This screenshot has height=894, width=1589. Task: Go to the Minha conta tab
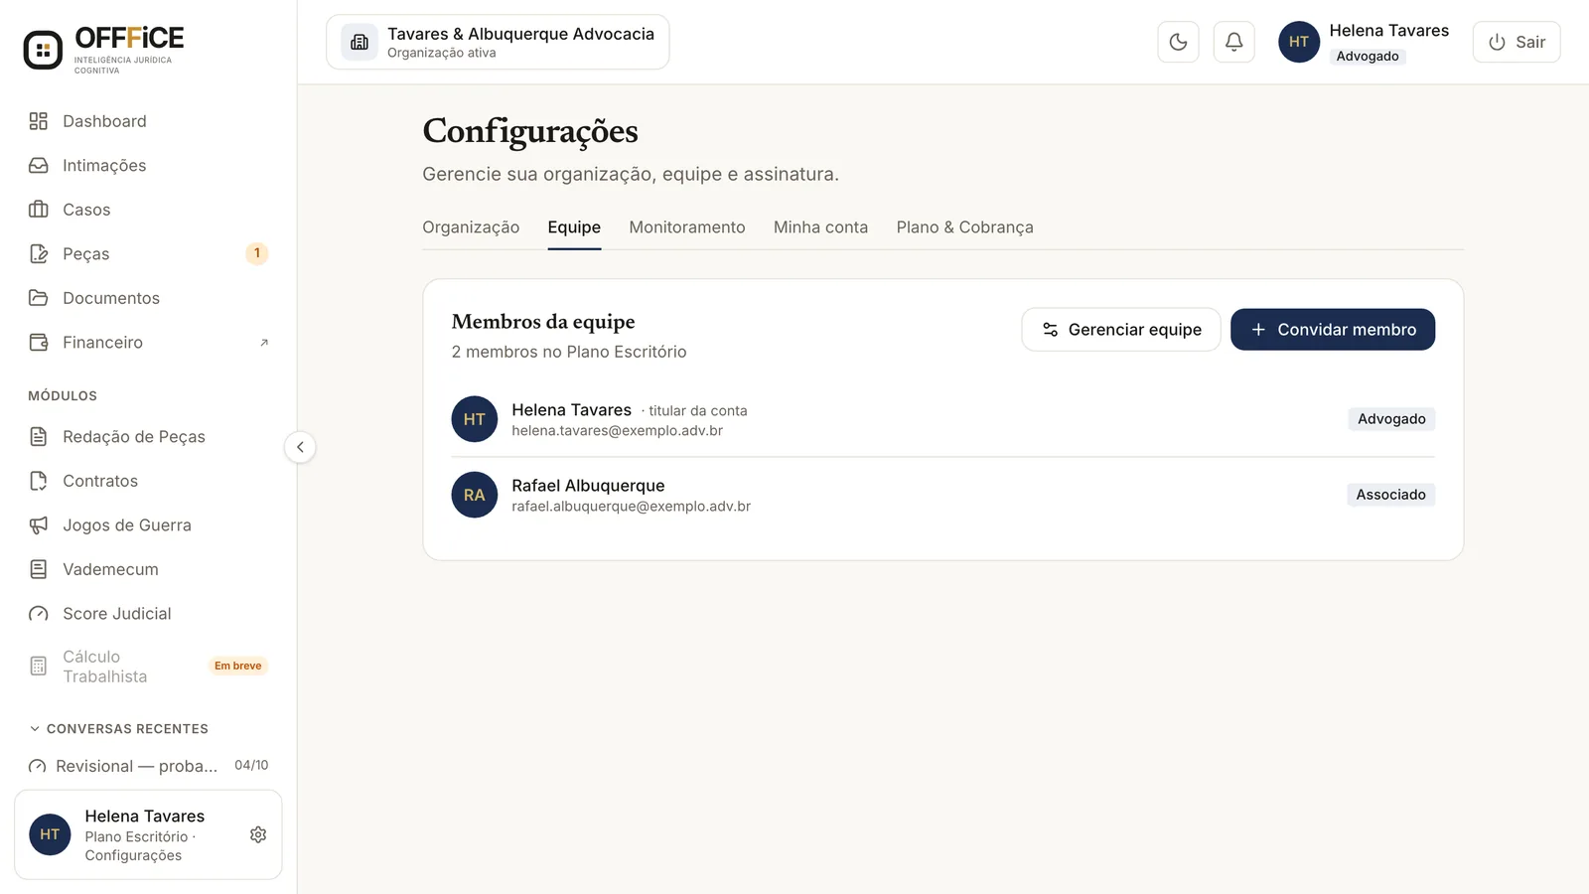click(820, 227)
